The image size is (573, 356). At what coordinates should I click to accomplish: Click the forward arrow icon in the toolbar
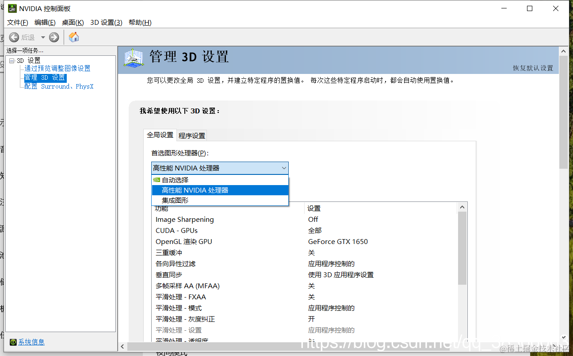point(54,37)
